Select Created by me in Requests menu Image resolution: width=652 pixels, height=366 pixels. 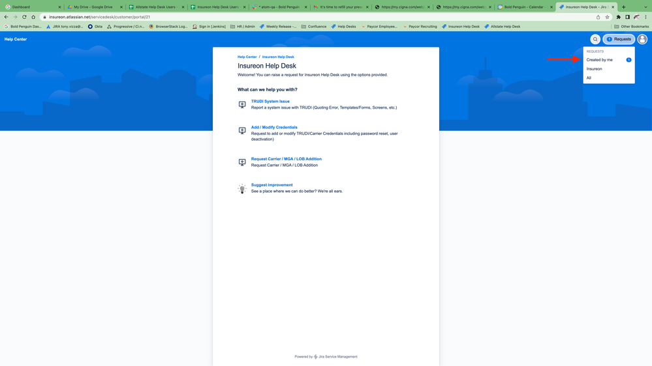point(609,60)
